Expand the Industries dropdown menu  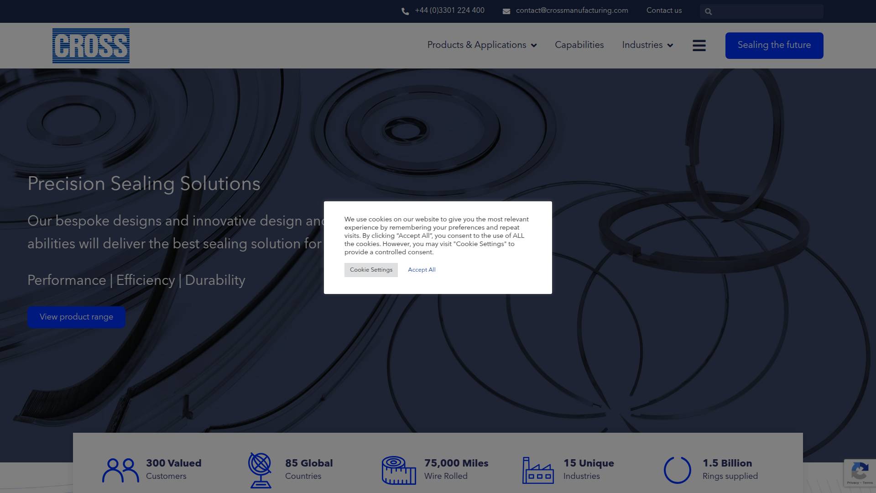click(647, 45)
